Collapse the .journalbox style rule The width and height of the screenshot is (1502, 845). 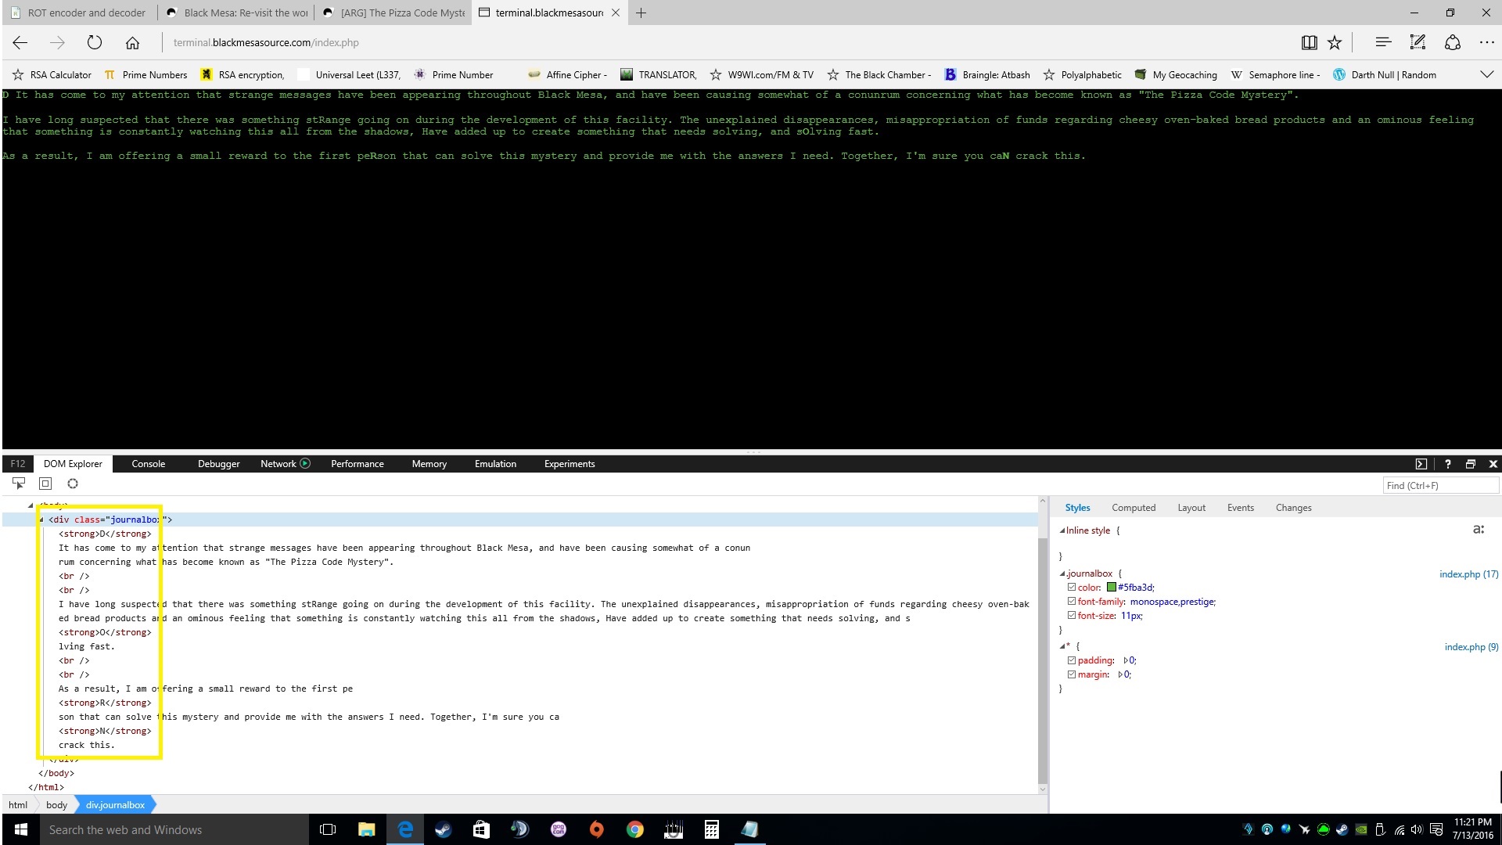(1062, 574)
